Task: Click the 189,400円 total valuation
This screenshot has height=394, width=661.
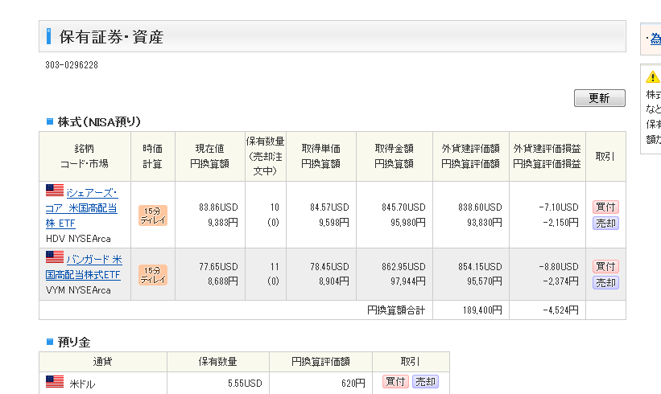Action: [x=482, y=310]
